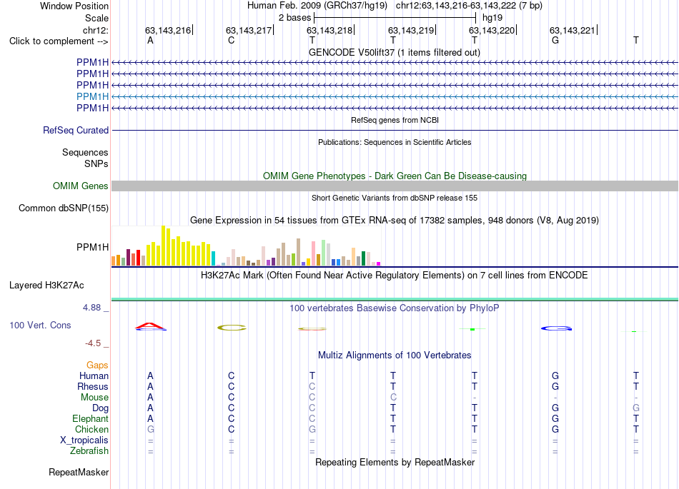Open the Layered H3K27Ac track label
The image size is (679, 489).
click(46, 286)
